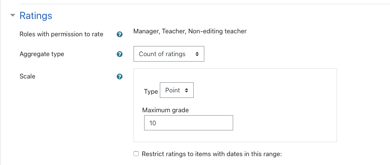The width and height of the screenshot is (390, 165).
Task: Enable restrict ratings to date range checkbox
Action: [x=136, y=154]
